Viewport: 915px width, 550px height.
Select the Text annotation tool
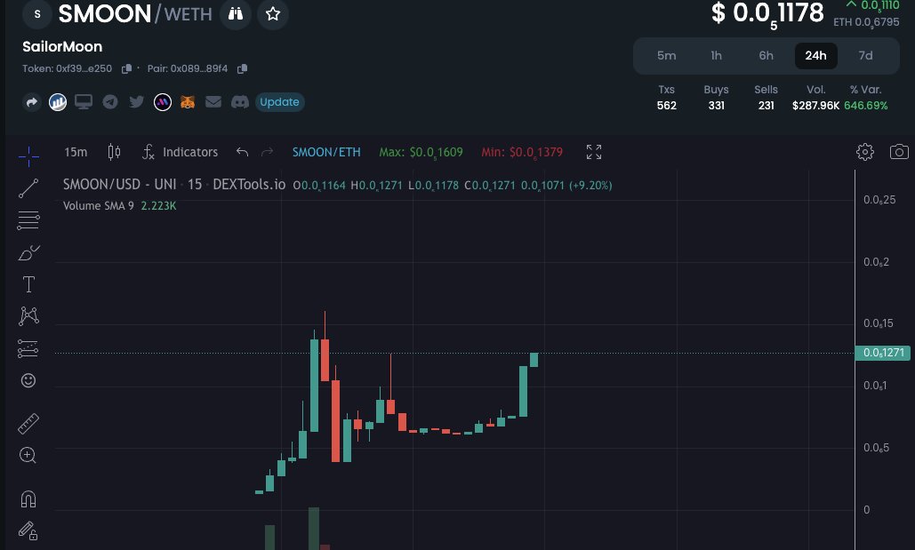28,284
